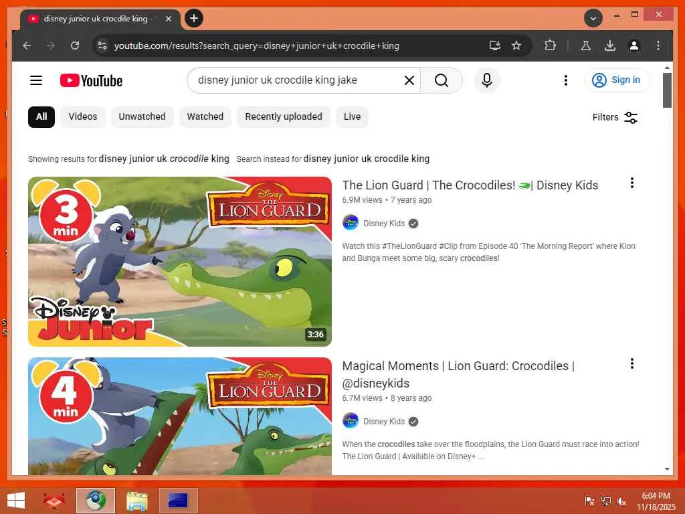Select the Watched filter chip
The height and width of the screenshot is (514, 685).
tap(205, 116)
